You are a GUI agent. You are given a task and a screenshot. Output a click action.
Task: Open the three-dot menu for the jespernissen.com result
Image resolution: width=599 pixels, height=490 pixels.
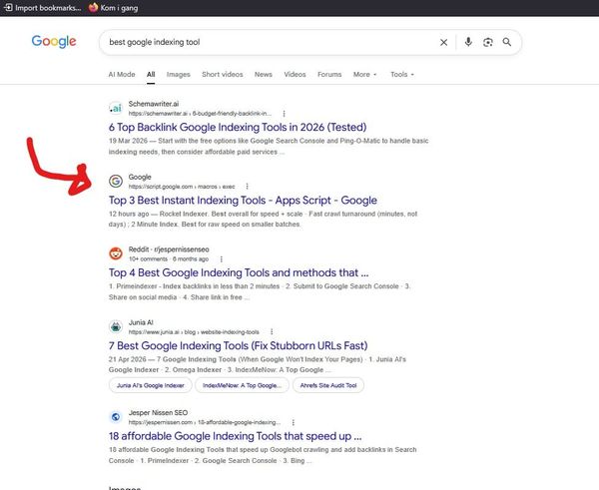(x=293, y=422)
